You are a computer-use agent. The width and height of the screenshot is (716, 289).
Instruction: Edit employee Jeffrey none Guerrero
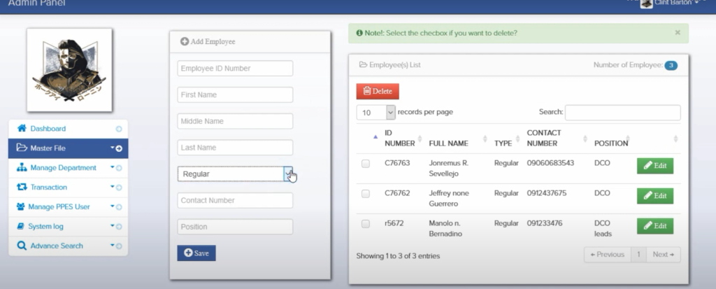click(654, 196)
